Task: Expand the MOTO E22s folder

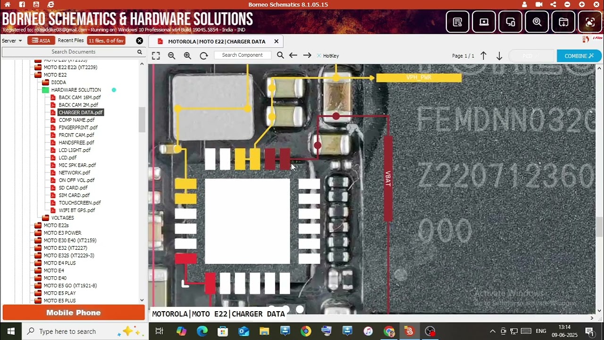Action: pyautogui.click(x=56, y=226)
